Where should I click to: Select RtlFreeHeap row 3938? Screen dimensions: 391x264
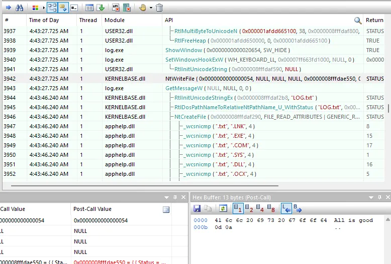point(193,41)
